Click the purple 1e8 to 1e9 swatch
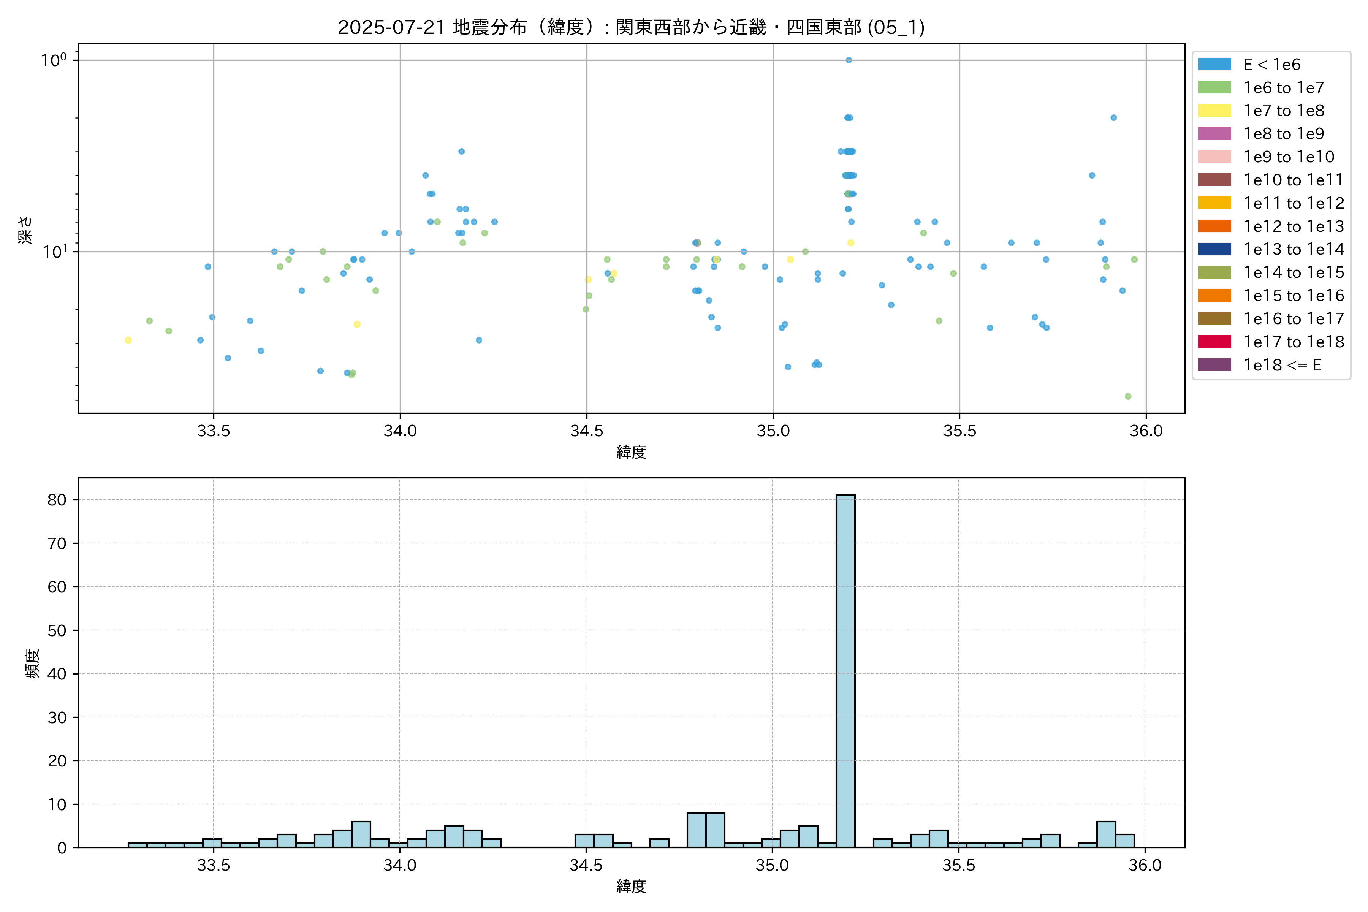The height and width of the screenshot is (912, 1368). point(1214,134)
